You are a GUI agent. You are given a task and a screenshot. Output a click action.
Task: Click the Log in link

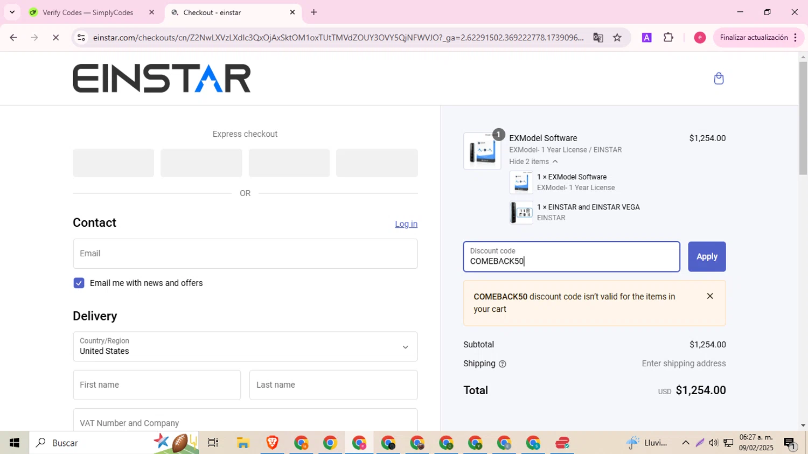(406, 224)
